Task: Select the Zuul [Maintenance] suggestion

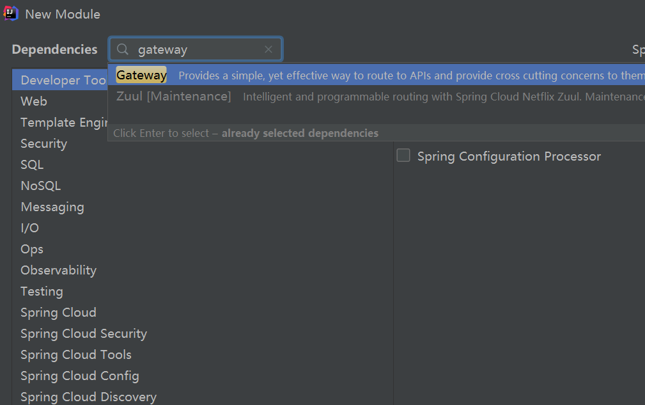Action: click(377, 97)
